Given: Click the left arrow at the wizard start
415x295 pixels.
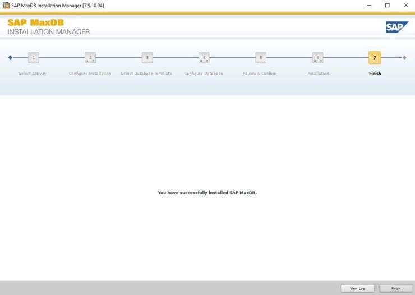Looking at the screenshot, I should [10, 57].
